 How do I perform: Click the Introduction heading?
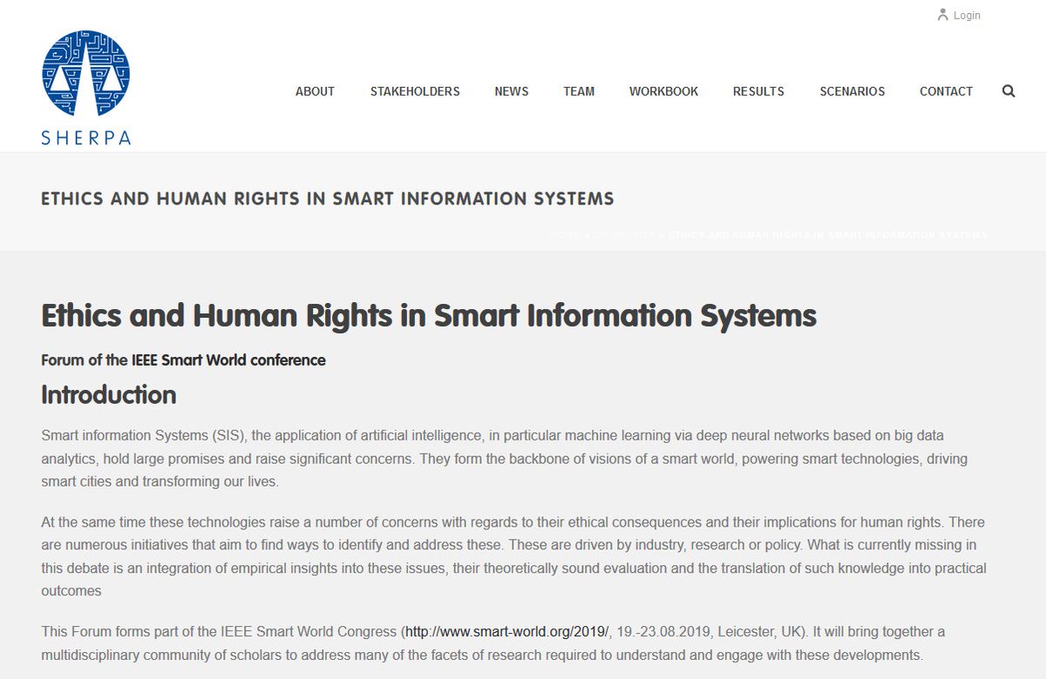pyautogui.click(x=109, y=395)
